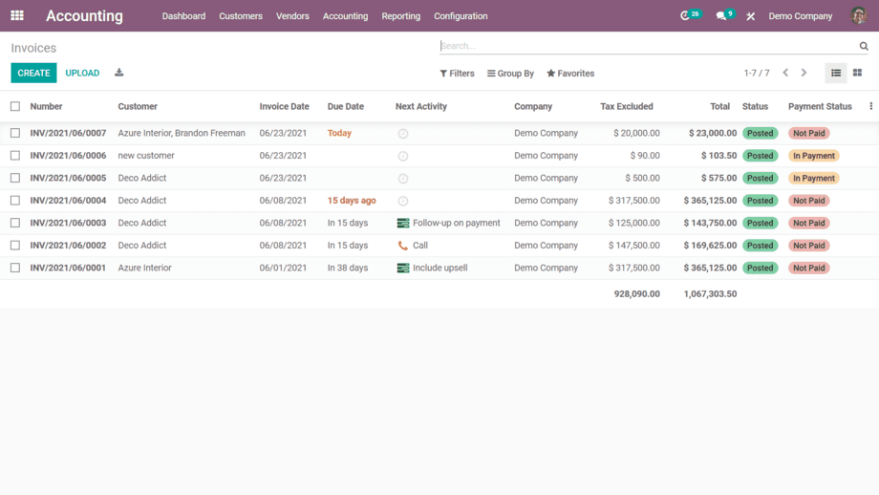Select checkbox for invoice INV/2021/06/0007
The width and height of the screenshot is (879, 495).
click(x=15, y=134)
